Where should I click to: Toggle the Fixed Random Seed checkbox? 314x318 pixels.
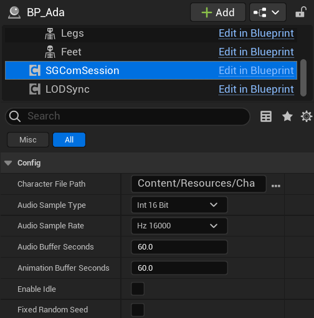[x=138, y=310]
